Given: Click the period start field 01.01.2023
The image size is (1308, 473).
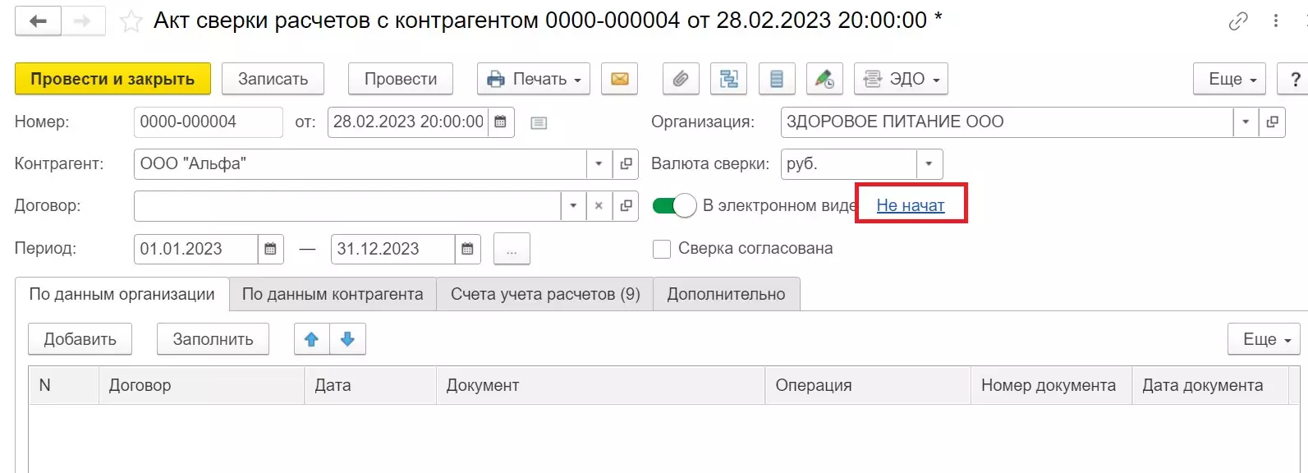Looking at the screenshot, I should (x=195, y=250).
